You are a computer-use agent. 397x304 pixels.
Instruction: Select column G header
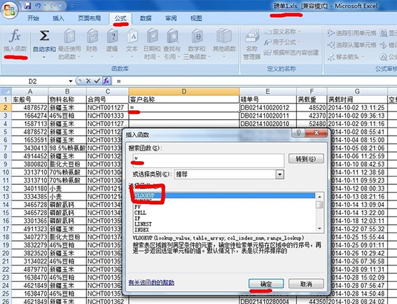(x=357, y=91)
